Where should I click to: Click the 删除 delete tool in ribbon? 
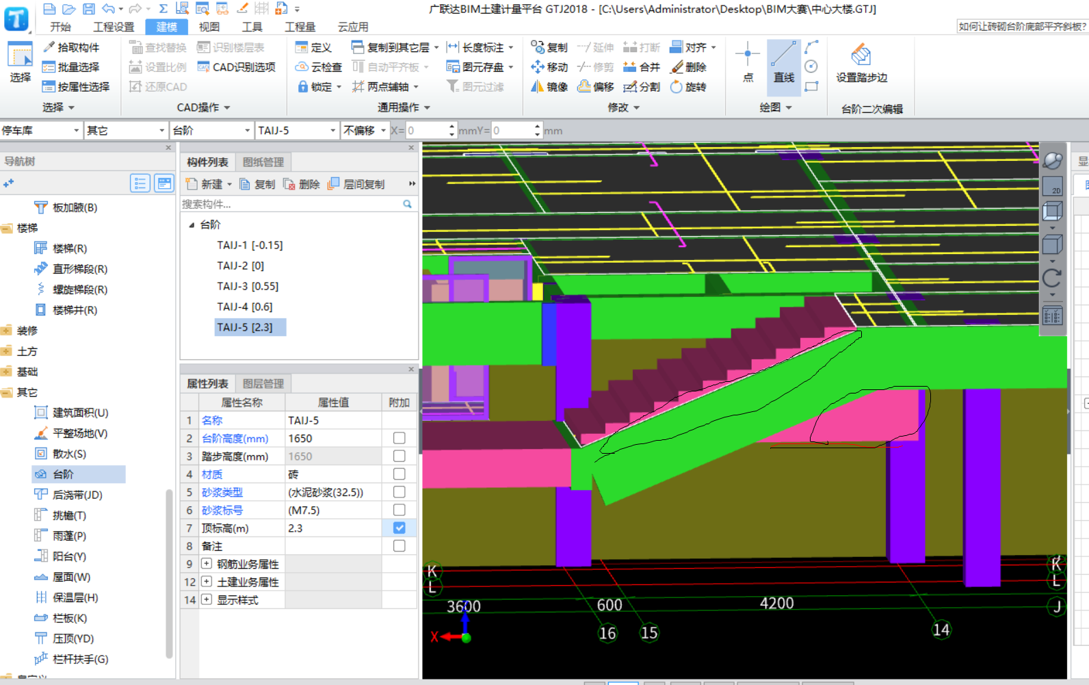coord(688,67)
